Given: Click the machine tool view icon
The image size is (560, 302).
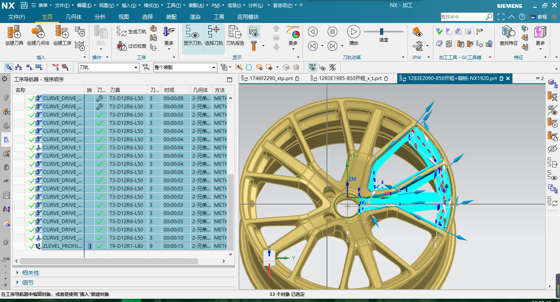Looking at the screenshot, I should click(x=18, y=67).
